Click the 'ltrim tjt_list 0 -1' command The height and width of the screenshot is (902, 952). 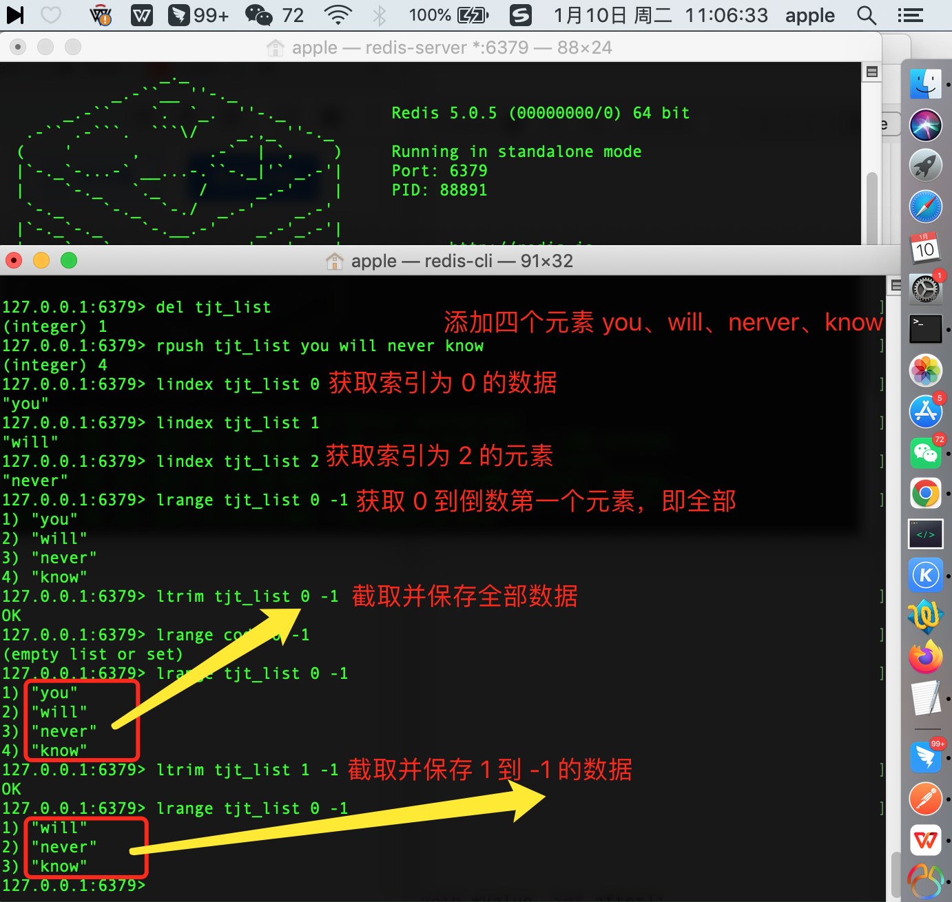247,596
